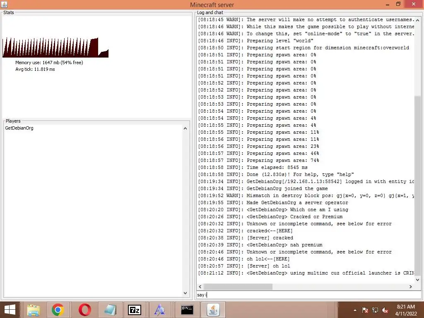Select player GetDebianOrg in Players list

click(19, 128)
